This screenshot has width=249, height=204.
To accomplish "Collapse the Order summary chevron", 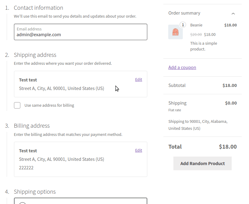I will (233, 13).
